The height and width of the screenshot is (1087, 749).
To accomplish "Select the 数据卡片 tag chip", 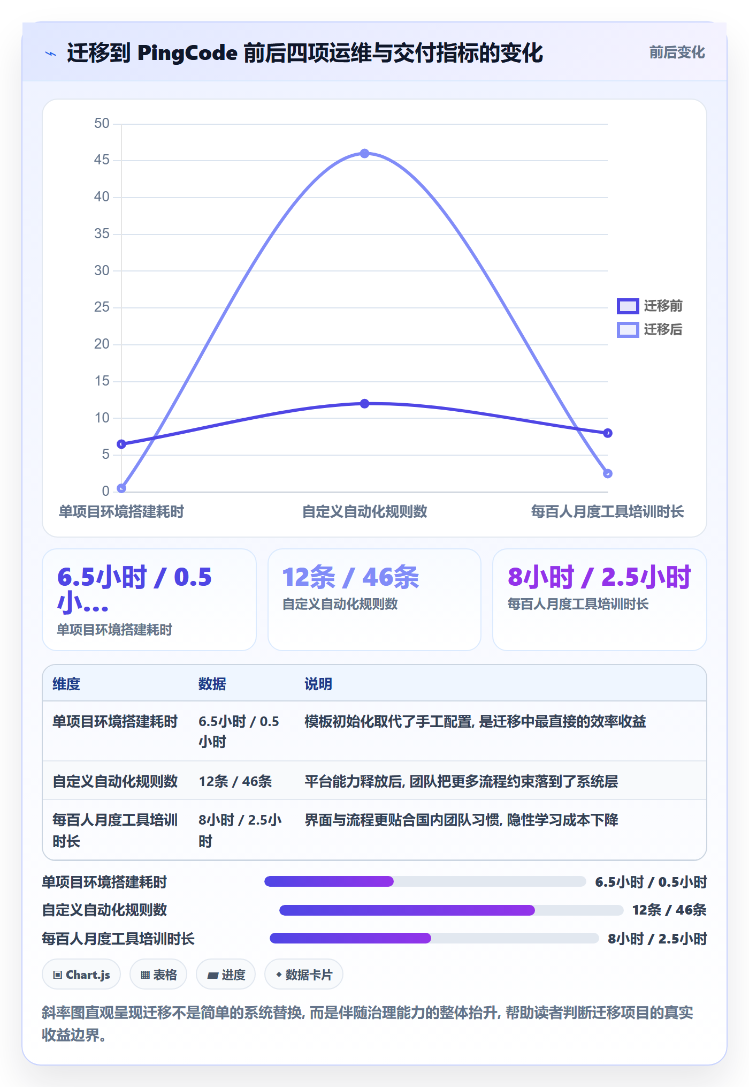I will 304,975.
